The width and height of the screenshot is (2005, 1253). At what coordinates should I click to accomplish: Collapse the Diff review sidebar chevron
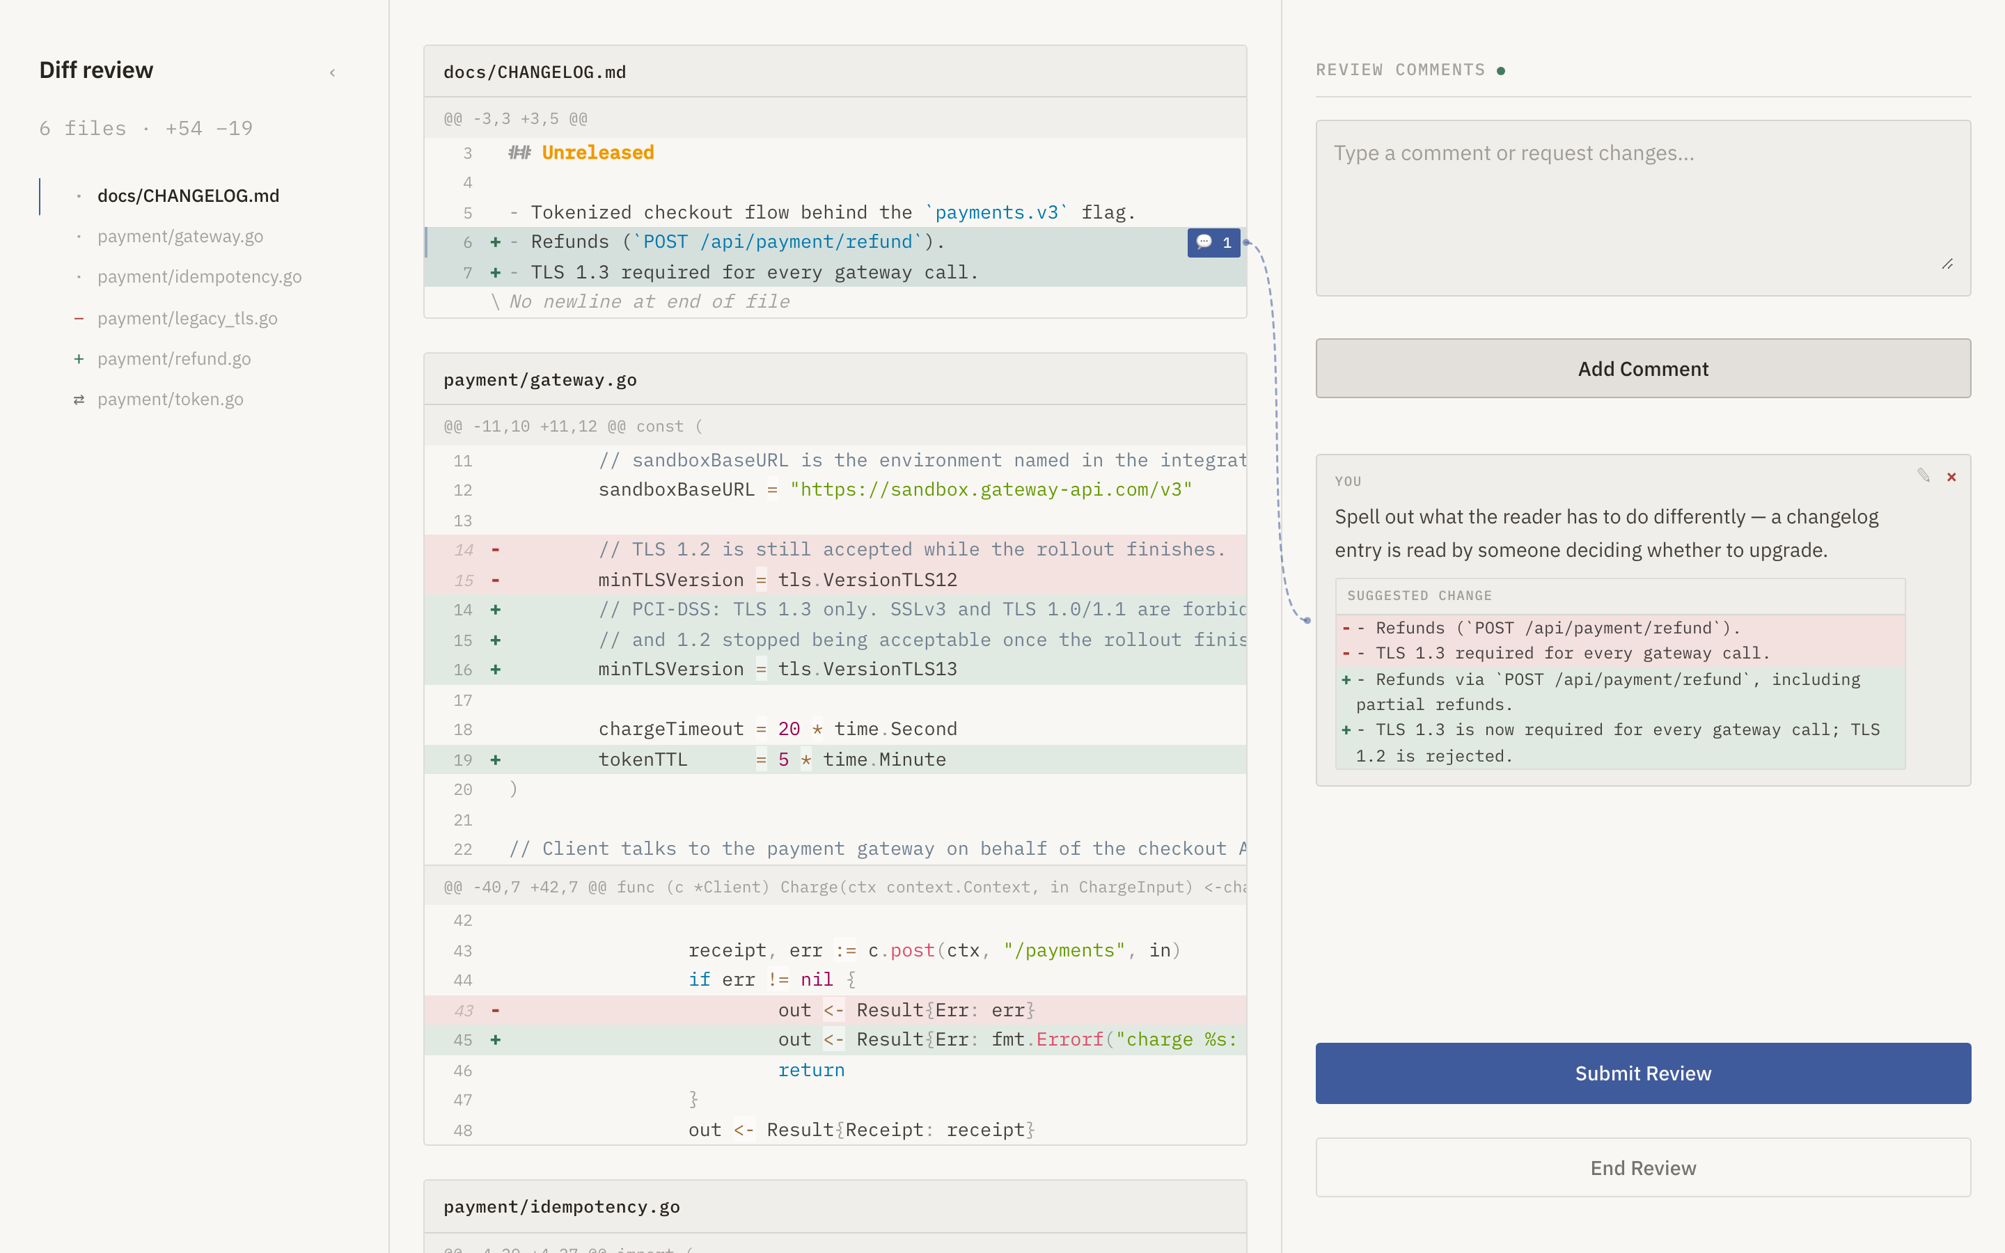coord(332,72)
